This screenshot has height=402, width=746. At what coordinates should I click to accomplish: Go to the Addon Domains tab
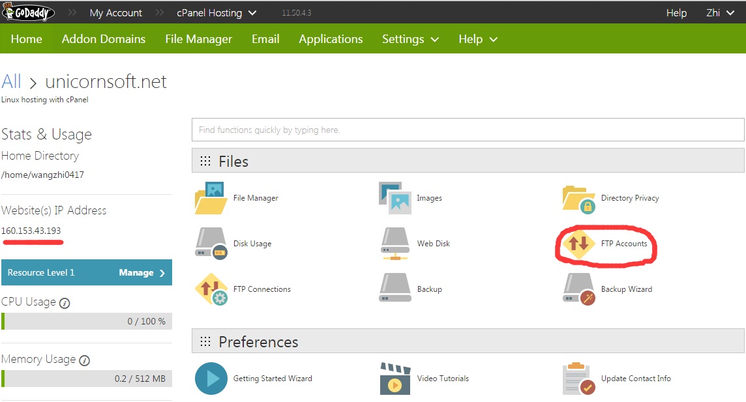click(104, 39)
